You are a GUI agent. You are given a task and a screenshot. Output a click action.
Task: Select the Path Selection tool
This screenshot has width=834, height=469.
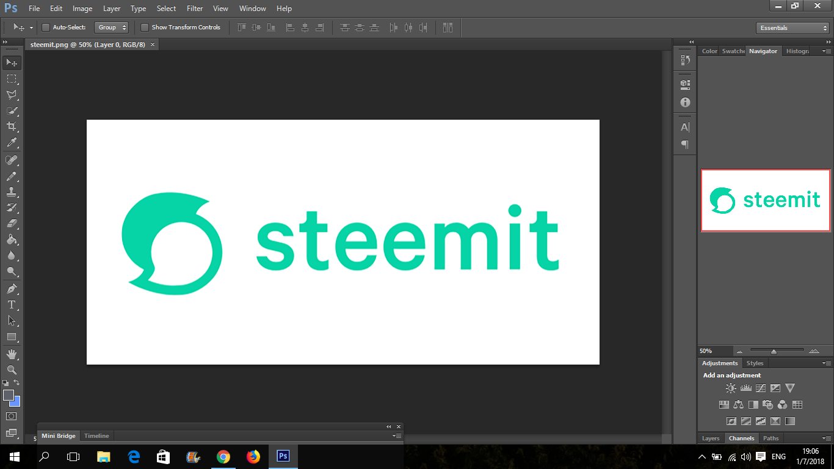12,321
